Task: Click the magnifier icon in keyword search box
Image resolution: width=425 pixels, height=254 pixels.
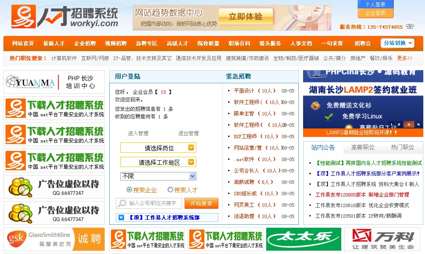Action: 122,203
